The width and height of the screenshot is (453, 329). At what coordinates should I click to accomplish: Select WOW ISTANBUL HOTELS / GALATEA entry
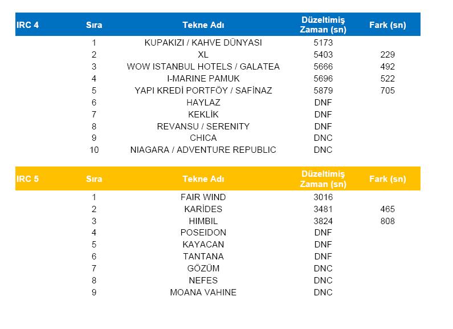pos(203,67)
